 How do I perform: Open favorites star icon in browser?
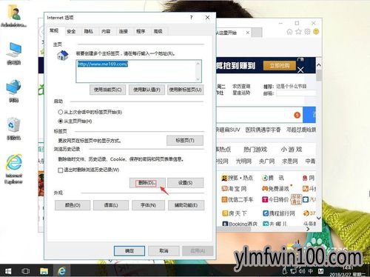[298, 32]
